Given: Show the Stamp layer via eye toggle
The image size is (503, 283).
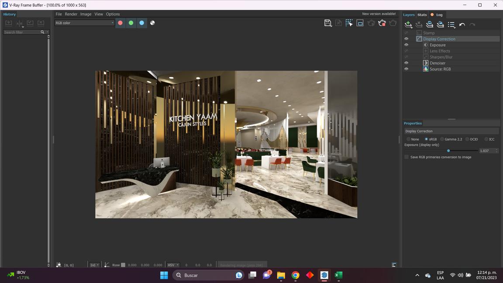Looking at the screenshot, I should click(x=406, y=33).
